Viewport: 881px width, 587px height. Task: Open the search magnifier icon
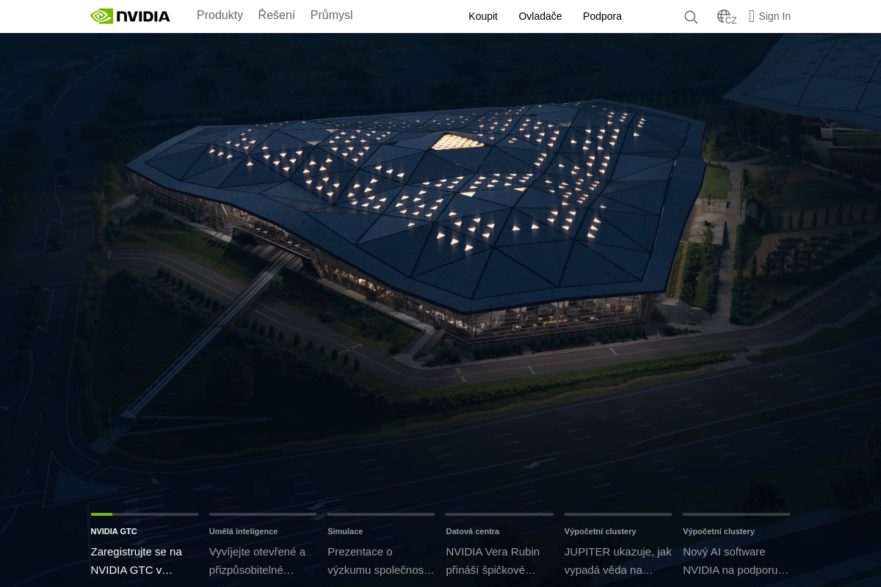[x=691, y=17]
